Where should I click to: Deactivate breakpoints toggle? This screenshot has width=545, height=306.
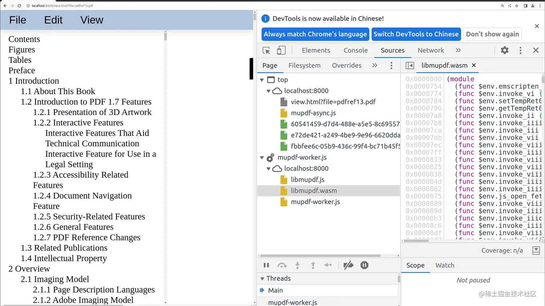(348, 265)
